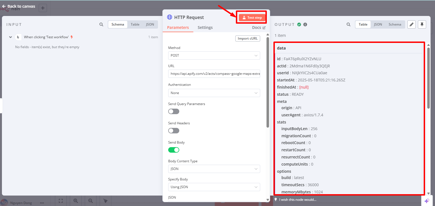Enable the Send Headers toggle
Image resolution: width=435 pixels, height=206 pixels.
click(174, 131)
